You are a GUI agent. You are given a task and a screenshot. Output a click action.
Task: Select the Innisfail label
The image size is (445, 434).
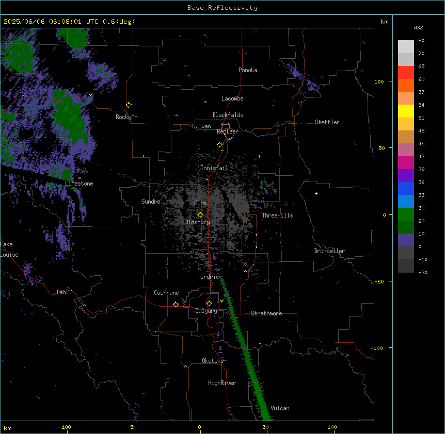[x=214, y=168]
